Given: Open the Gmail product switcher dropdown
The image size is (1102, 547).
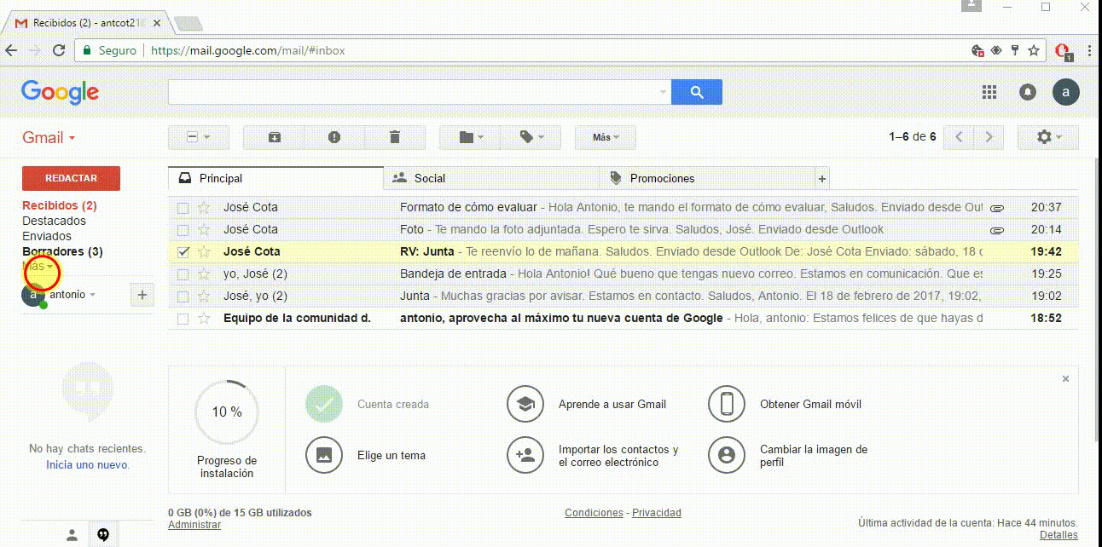Looking at the screenshot, I should pyautogui.click(x=49, y=138).
